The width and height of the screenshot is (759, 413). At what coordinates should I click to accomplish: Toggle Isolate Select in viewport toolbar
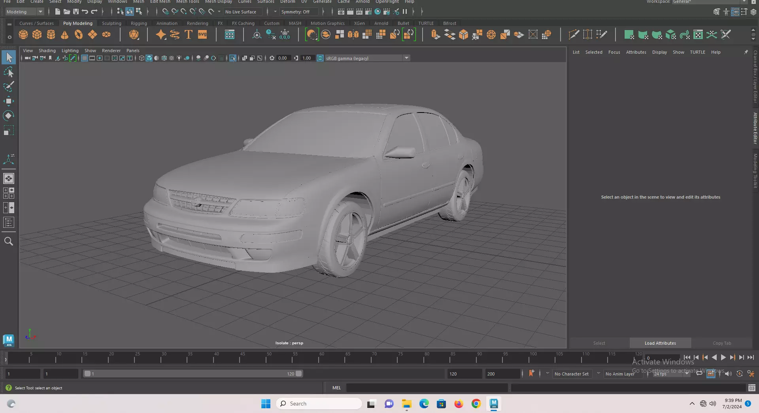click(x=233, y=58)
